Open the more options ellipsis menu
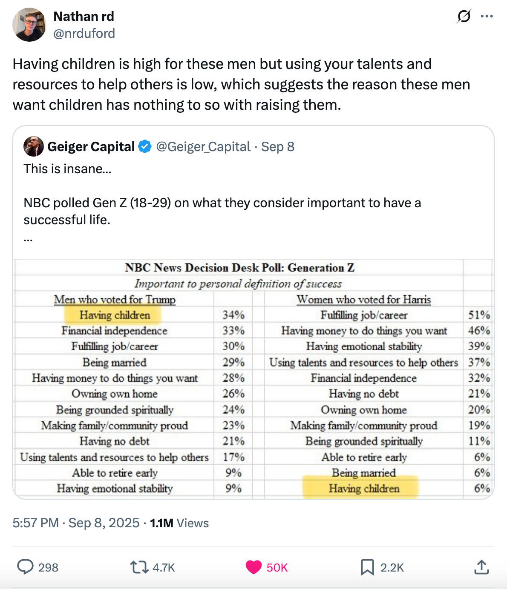 point(487,16)
